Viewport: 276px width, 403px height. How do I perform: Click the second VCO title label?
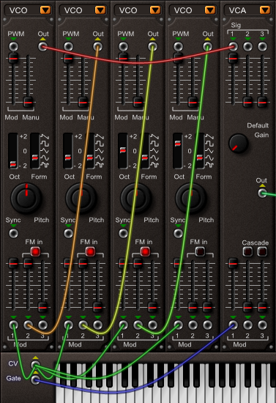coord(73,10)
